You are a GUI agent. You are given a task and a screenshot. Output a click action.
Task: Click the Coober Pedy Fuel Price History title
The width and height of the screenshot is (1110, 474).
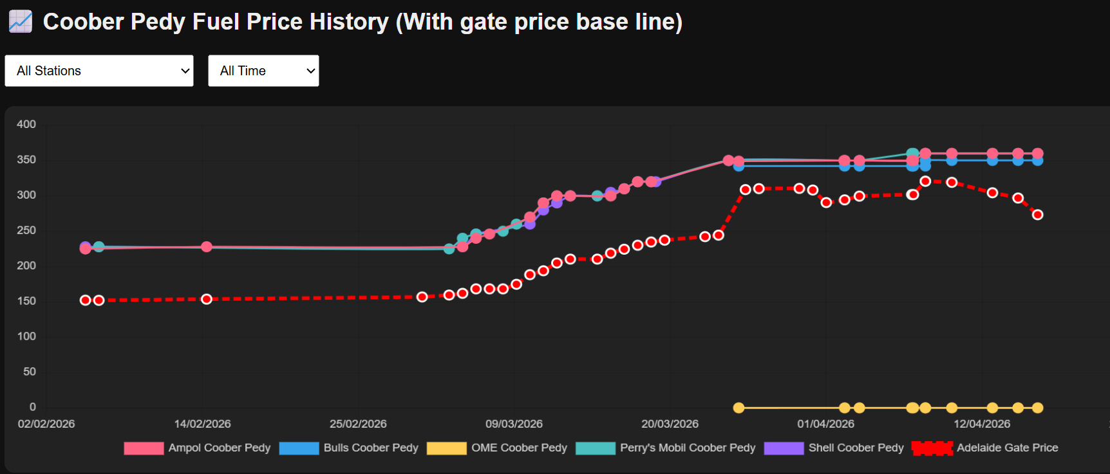pos(362,22)
